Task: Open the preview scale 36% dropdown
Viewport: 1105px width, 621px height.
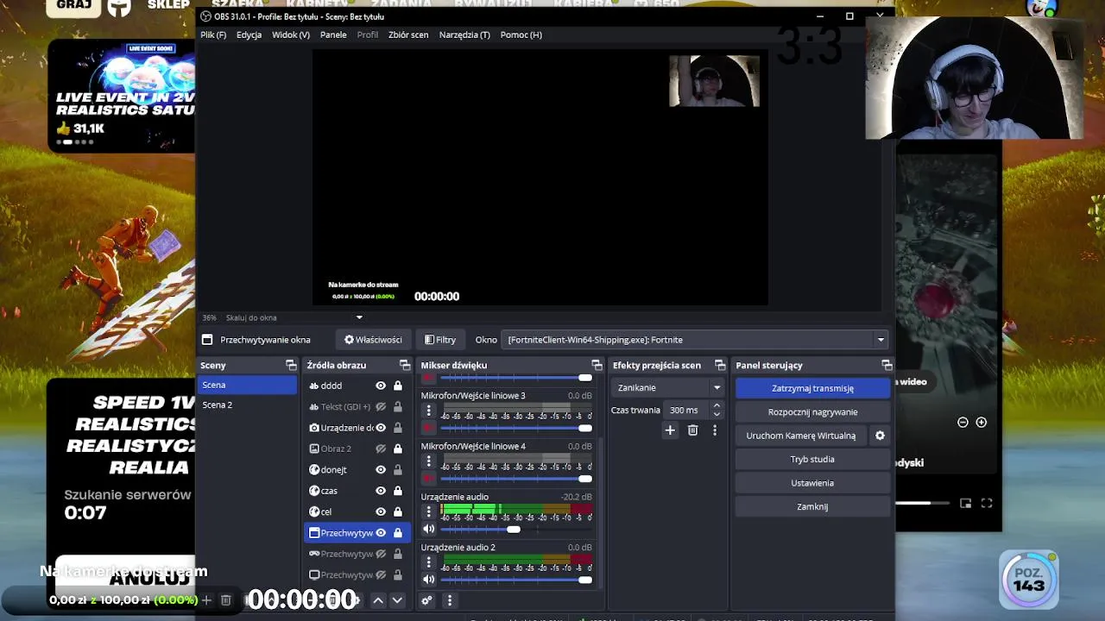Action: [359, 317]
